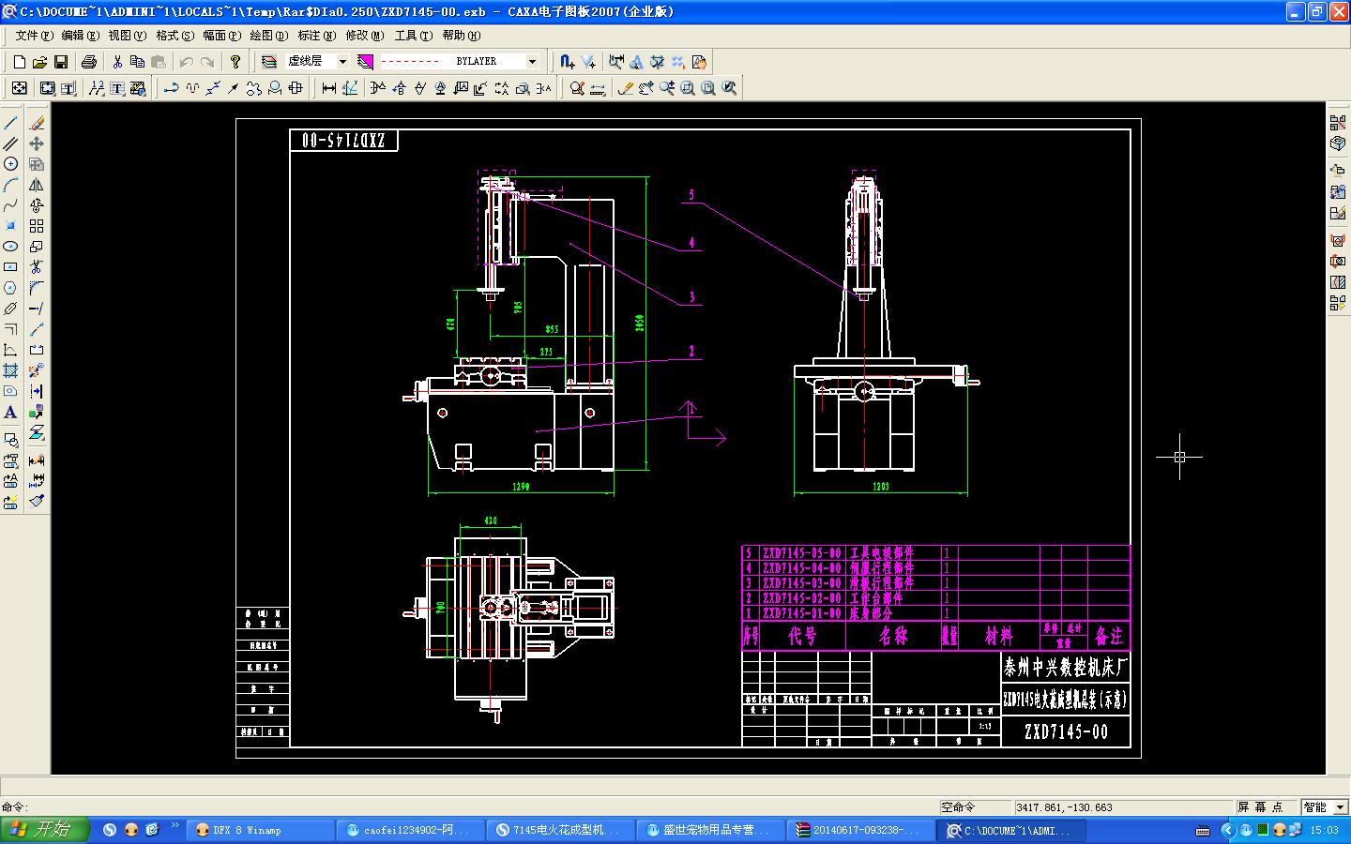
Task: Select the Circle tool in the left toolbar
Action: [x=10, y=163]
